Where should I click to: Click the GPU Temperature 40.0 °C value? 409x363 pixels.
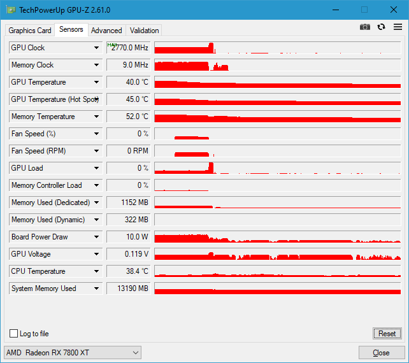coord(129,82)
